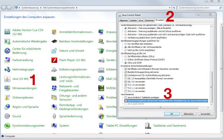The height and width of the screenshot is (139, 224).
Task: Toggle the highlighted Sponsorenangebote unterdrücken checkbox
Action: (126, 101)
